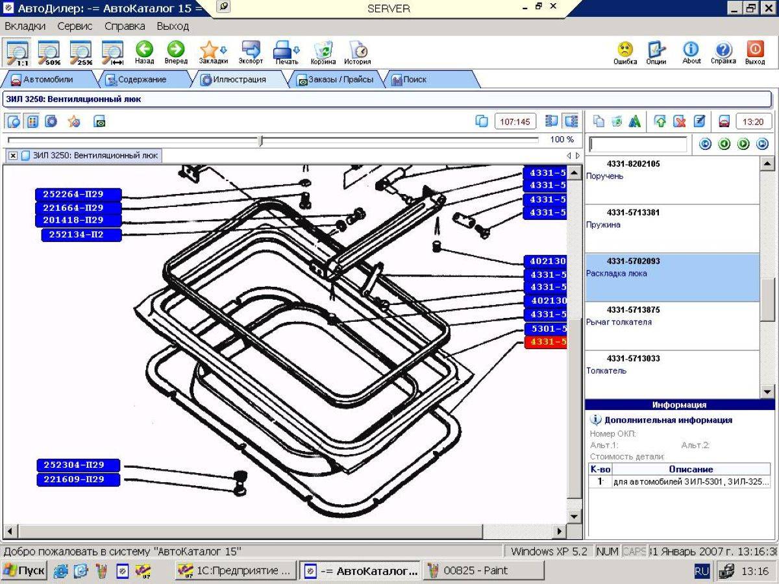
Task: Set illustration zoom to 50%
Action: pos(49,53)
